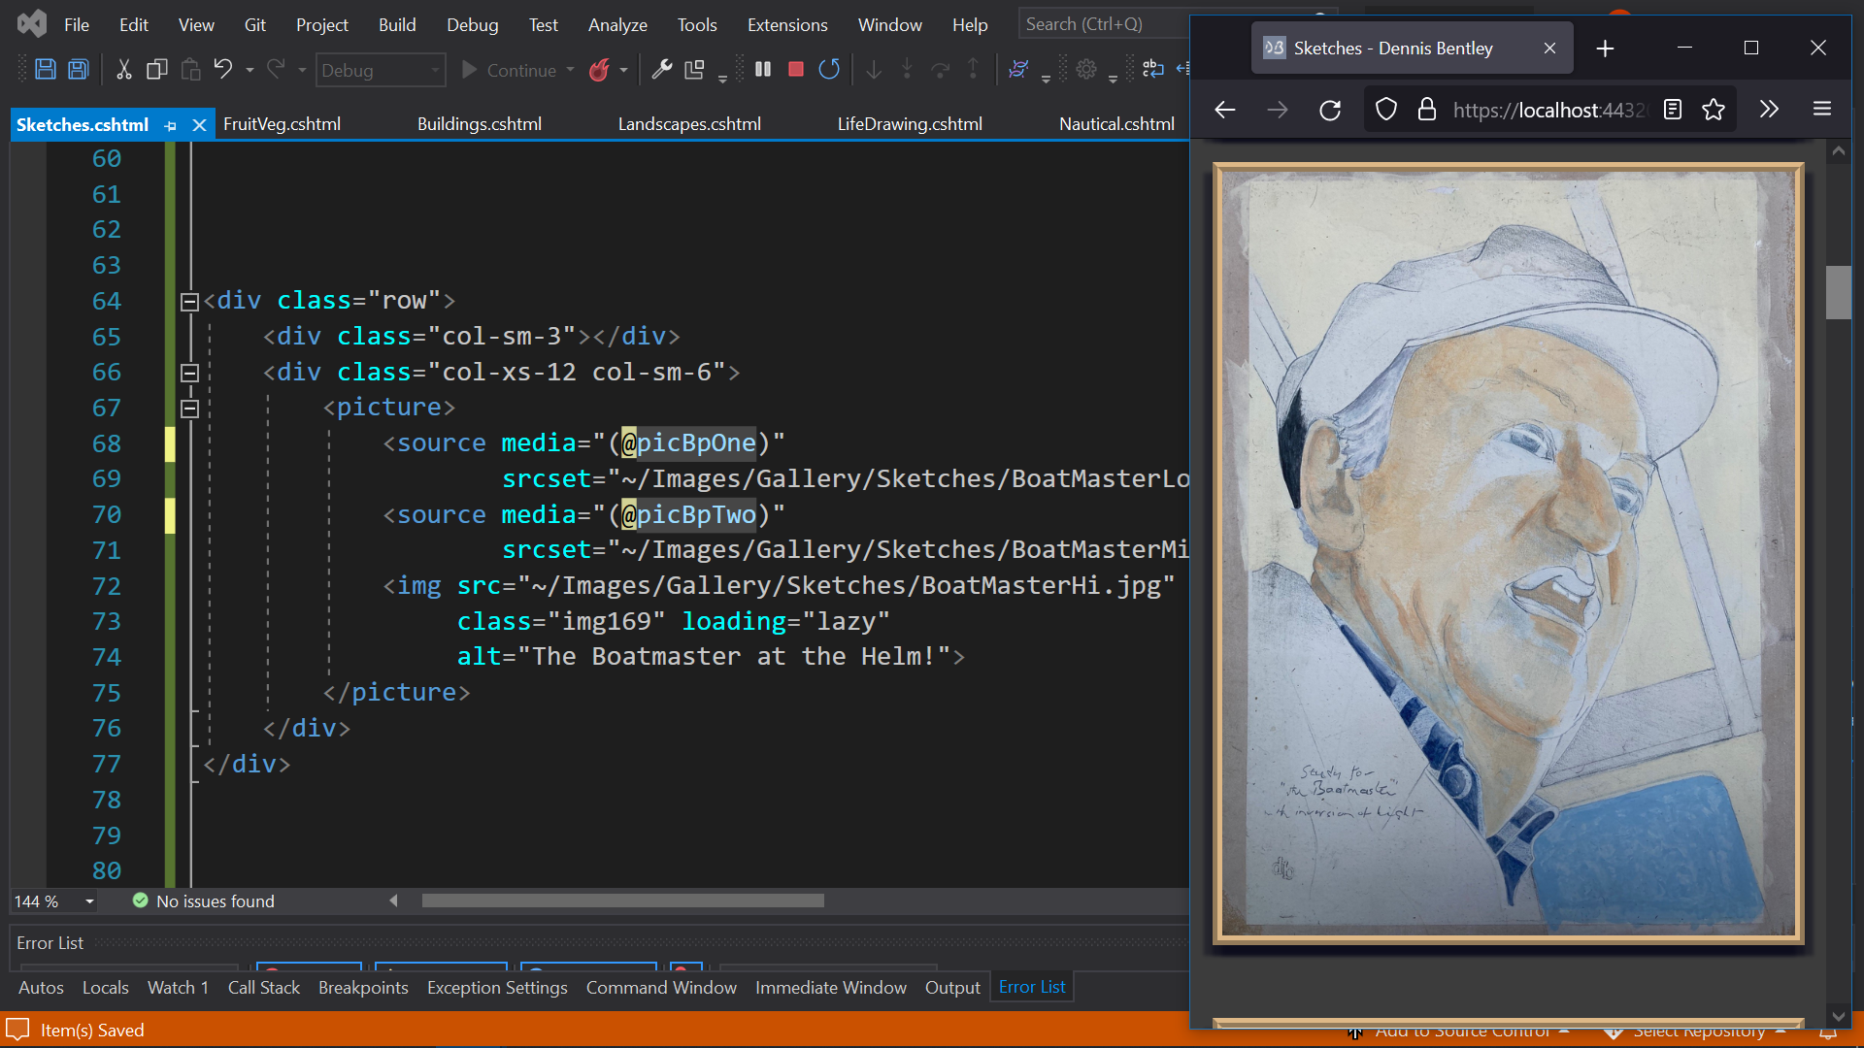The width and height of the screenshot is (1864, 1048).
Task: Open the Output tab
Action: (x=952, y=987)
